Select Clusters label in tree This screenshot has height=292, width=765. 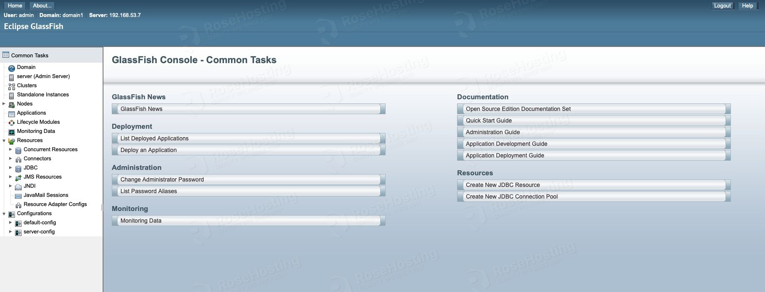coord(27,85)
